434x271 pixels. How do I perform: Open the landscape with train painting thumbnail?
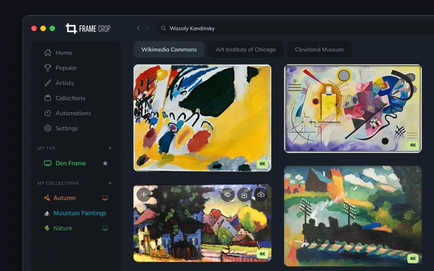353,216
